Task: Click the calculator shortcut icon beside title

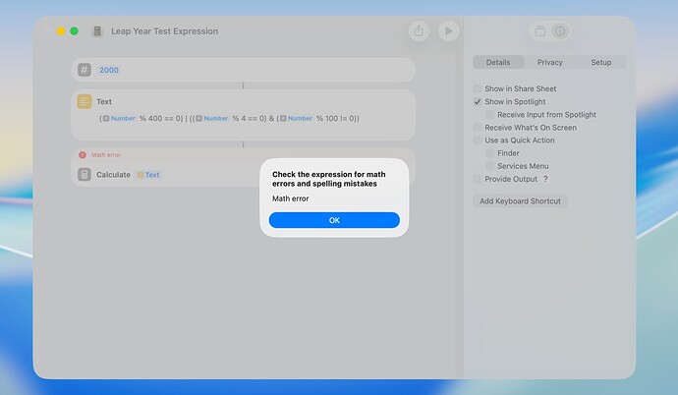Action: (97, 31)
